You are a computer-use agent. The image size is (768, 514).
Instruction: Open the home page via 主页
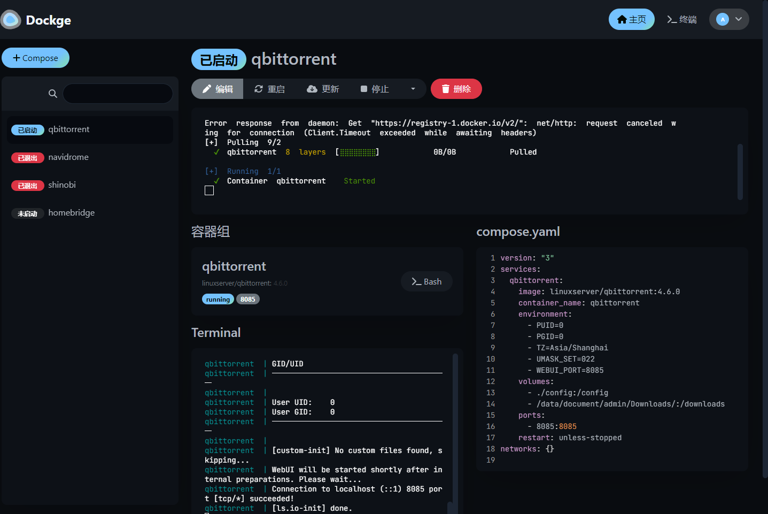631,19
